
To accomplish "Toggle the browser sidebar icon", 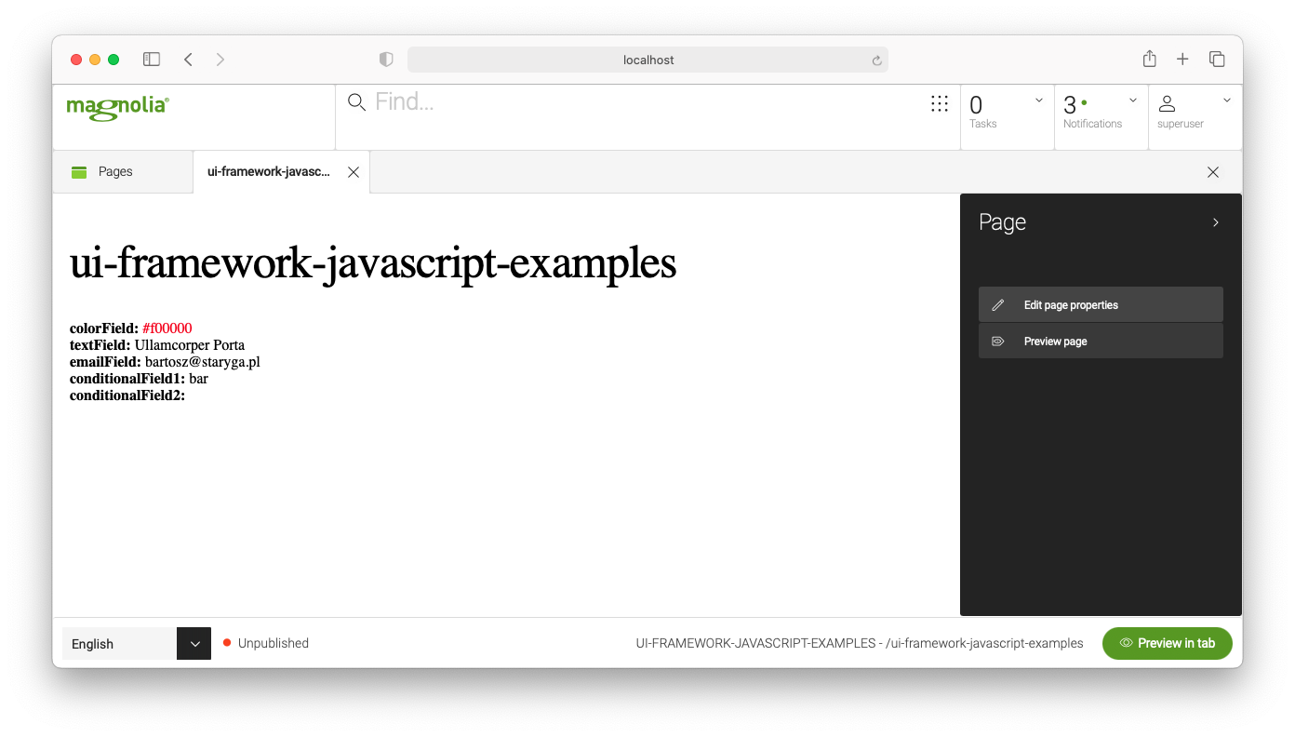I will [x=151, y=59].
